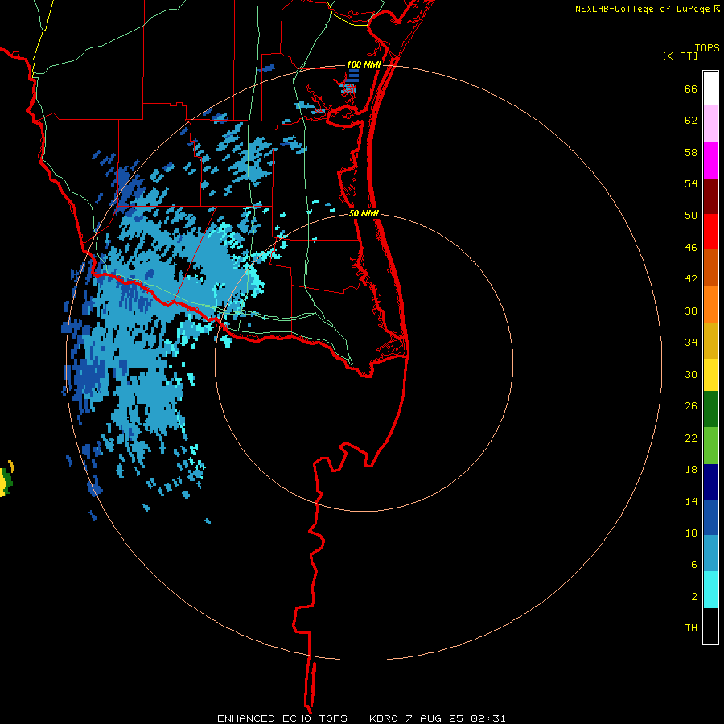
Task: Click the 34 value on the scale
Action: click(691, 343)
